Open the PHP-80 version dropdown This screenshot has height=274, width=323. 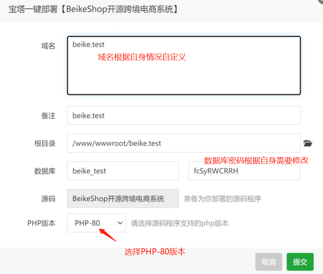click(x=96, y=223)
